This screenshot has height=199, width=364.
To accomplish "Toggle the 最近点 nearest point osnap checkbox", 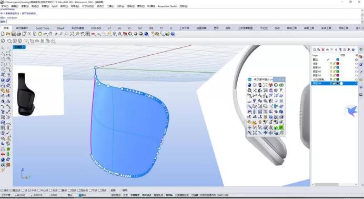I will (x=11, y=190).
